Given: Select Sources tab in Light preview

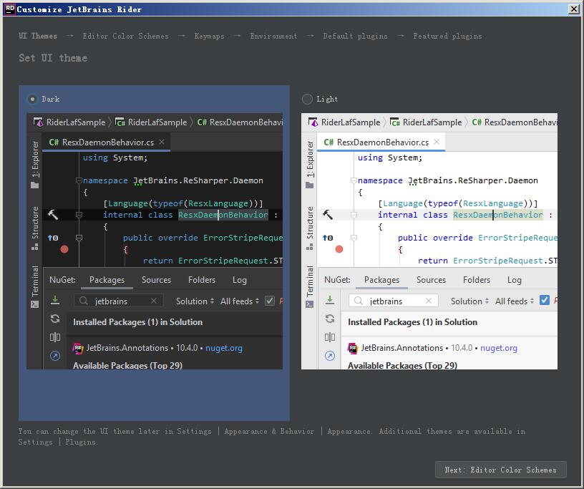Looking at the screenshot, I should pos(431,280).
